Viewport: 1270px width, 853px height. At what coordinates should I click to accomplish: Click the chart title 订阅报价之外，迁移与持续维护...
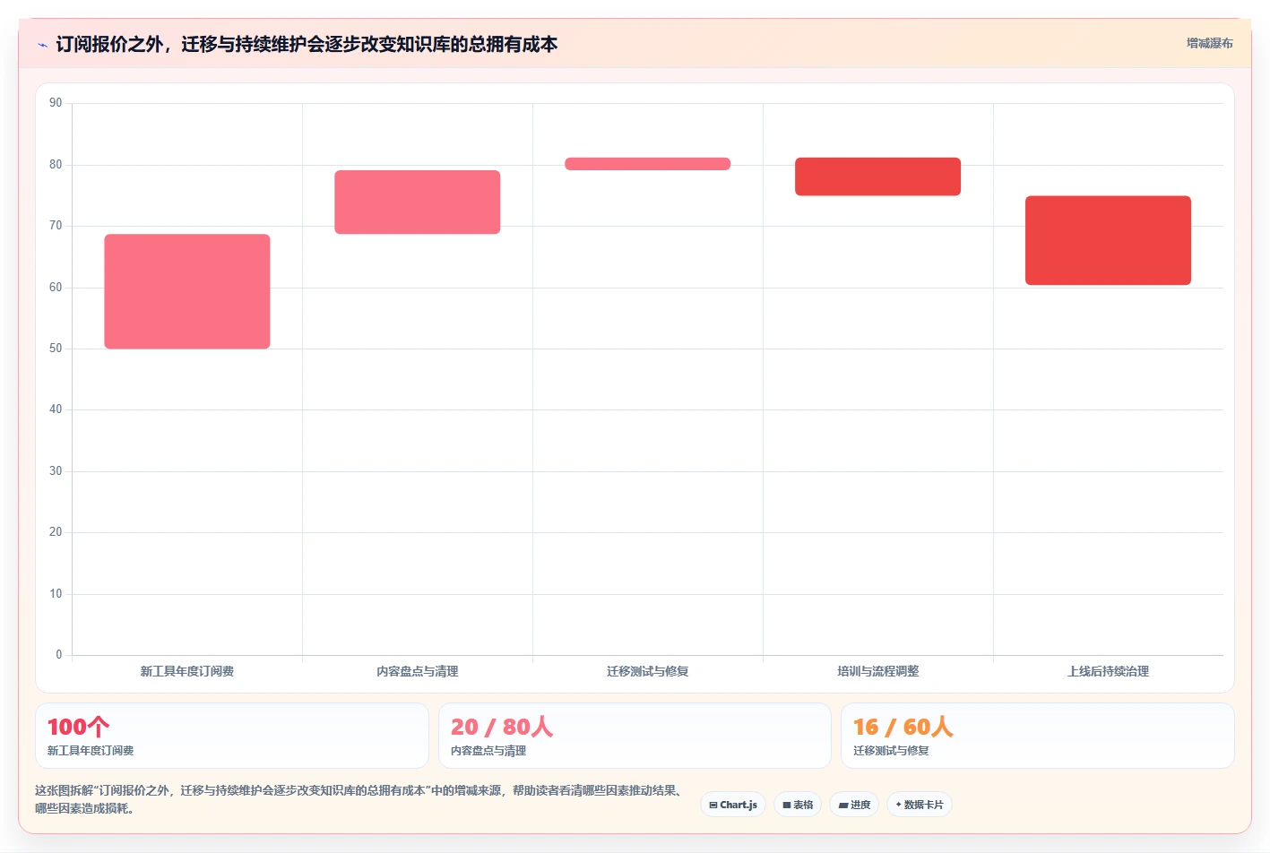point(307,44)
